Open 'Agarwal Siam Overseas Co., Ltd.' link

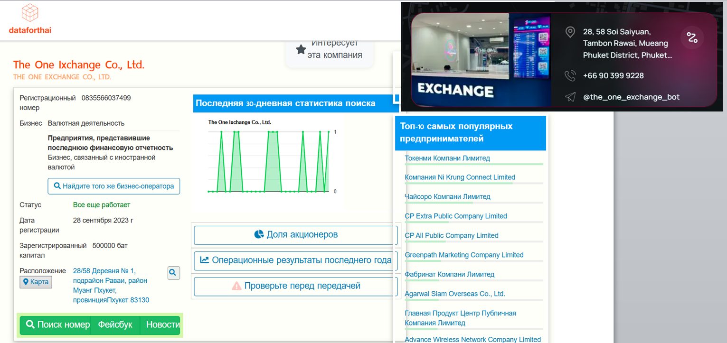pyautogui.click(x=455, y=294)
